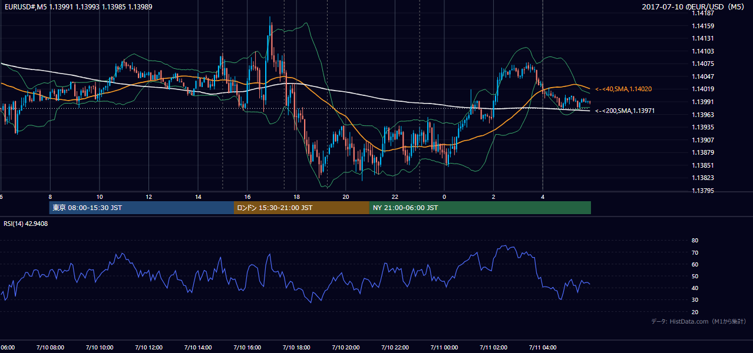Click the 7/10 14:00 time axis label
This screenshot has height=353, width=753.
pos(198,348)
